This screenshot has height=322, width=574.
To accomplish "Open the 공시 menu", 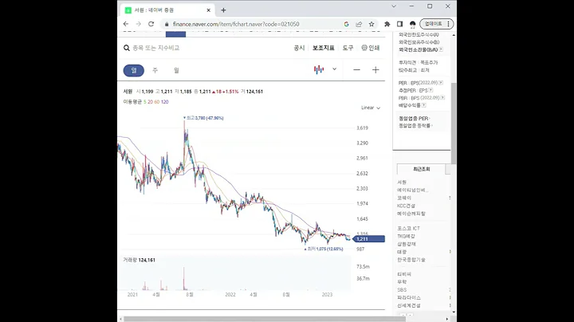I will (299, 48).
